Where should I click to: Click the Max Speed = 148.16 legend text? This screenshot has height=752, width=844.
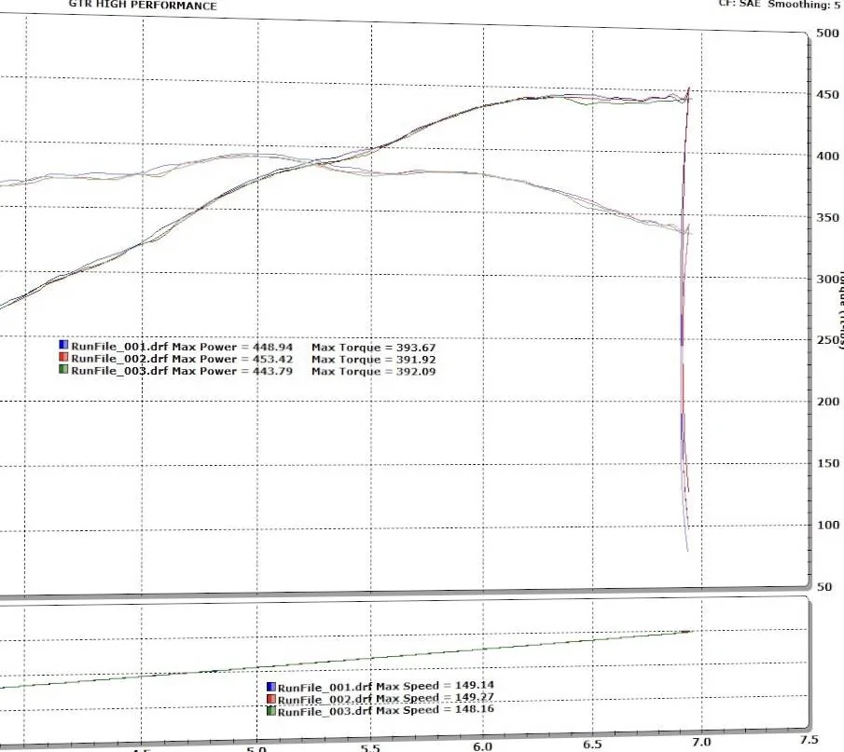(x=435, y=709)
